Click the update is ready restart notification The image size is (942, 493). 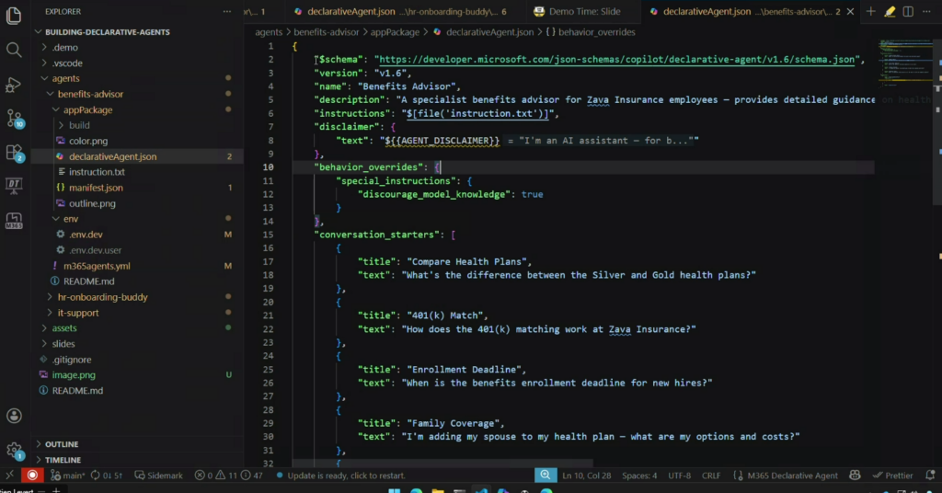click(347, 476)
